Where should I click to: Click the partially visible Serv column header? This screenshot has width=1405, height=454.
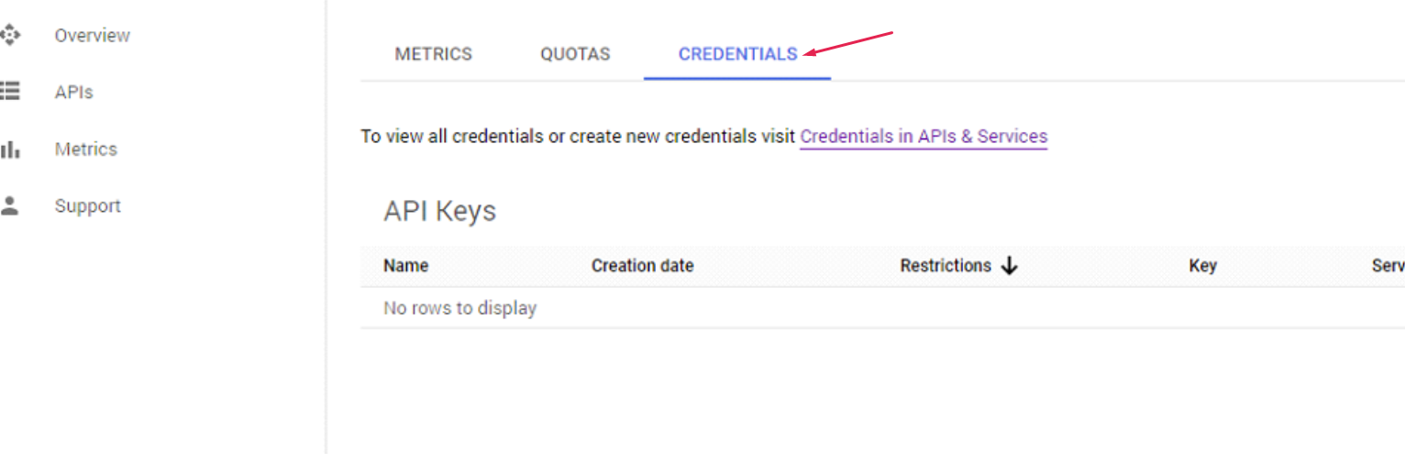coord(1388,266)
